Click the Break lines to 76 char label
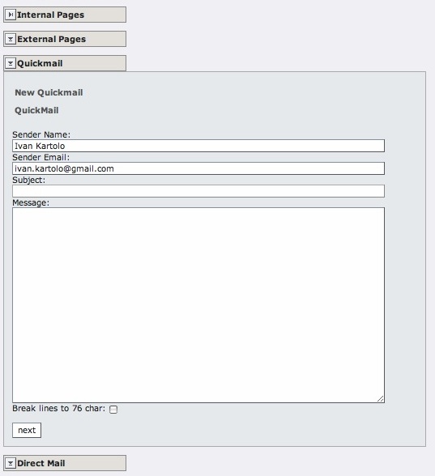Image resolution: width=435 pixels, height=476 pixels. (x=58, y=408)
